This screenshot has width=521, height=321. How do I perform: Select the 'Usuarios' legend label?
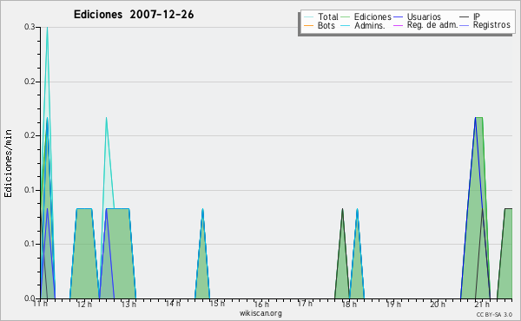pos(424,16)
